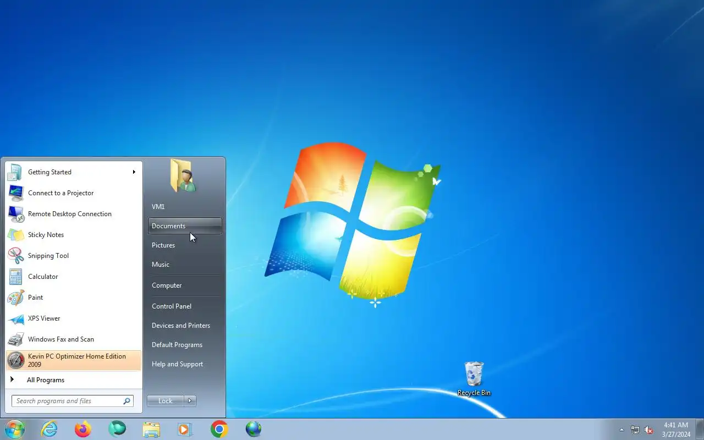Launch the Snipping Tool scissors icon
Viewport: 704px width, 440px height.
pos(15,256)
